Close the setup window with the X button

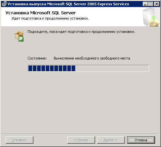157,4
